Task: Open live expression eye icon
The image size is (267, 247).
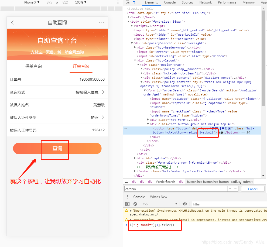Action: 184,204
